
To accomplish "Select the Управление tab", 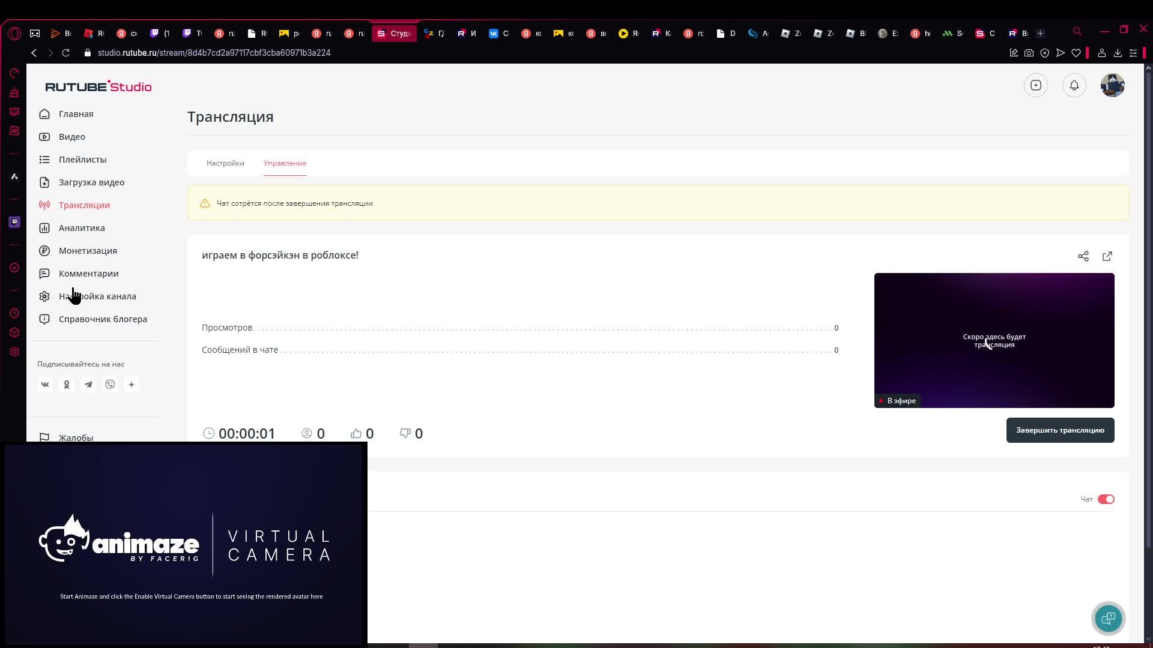I will pyautogui.click(x=285, y=163).
